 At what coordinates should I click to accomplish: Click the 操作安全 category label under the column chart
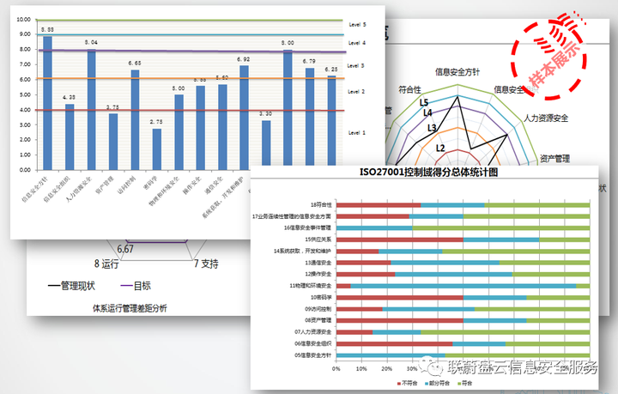192,185
